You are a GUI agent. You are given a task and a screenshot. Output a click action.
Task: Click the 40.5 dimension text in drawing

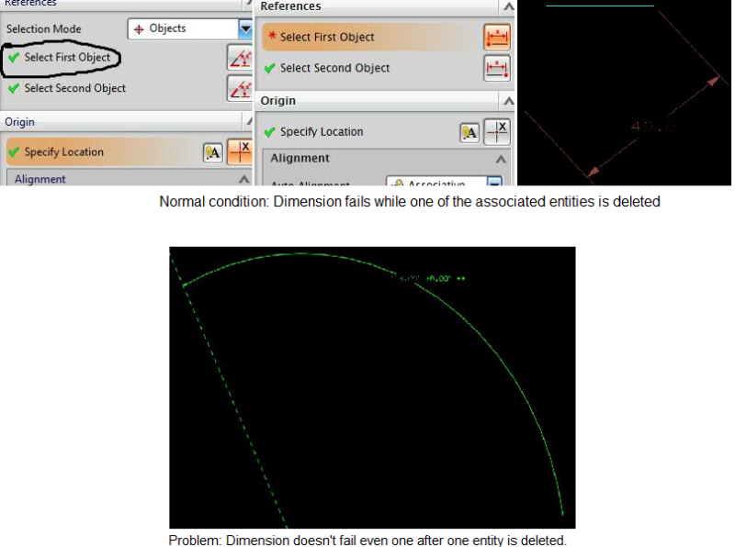(653, 127)
